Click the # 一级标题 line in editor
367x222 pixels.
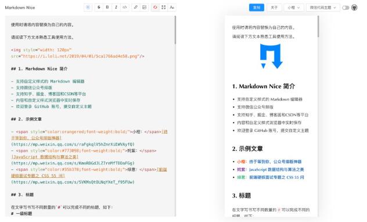tap(21, 213)
